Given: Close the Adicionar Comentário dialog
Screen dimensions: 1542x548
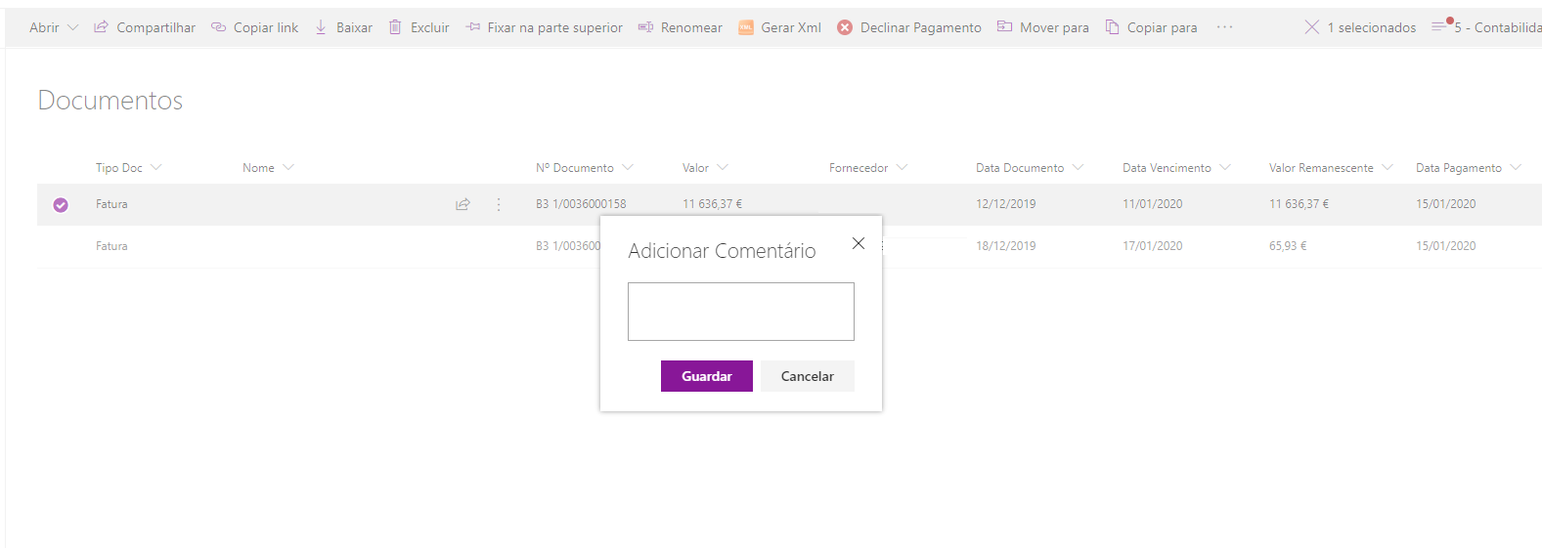Looking at the screenshot, I should 859,243.
